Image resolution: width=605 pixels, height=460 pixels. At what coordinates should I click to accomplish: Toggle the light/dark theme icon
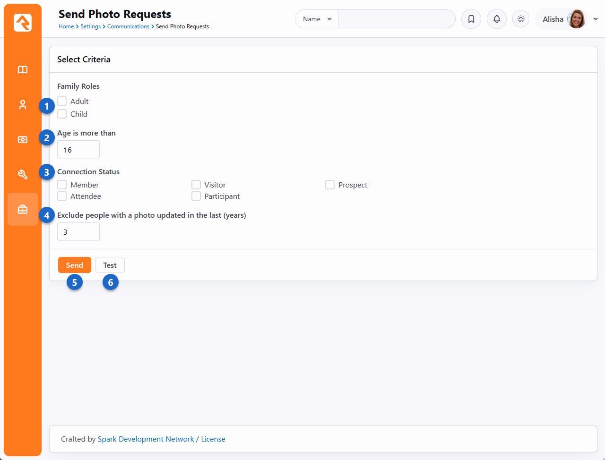point(521,19)
